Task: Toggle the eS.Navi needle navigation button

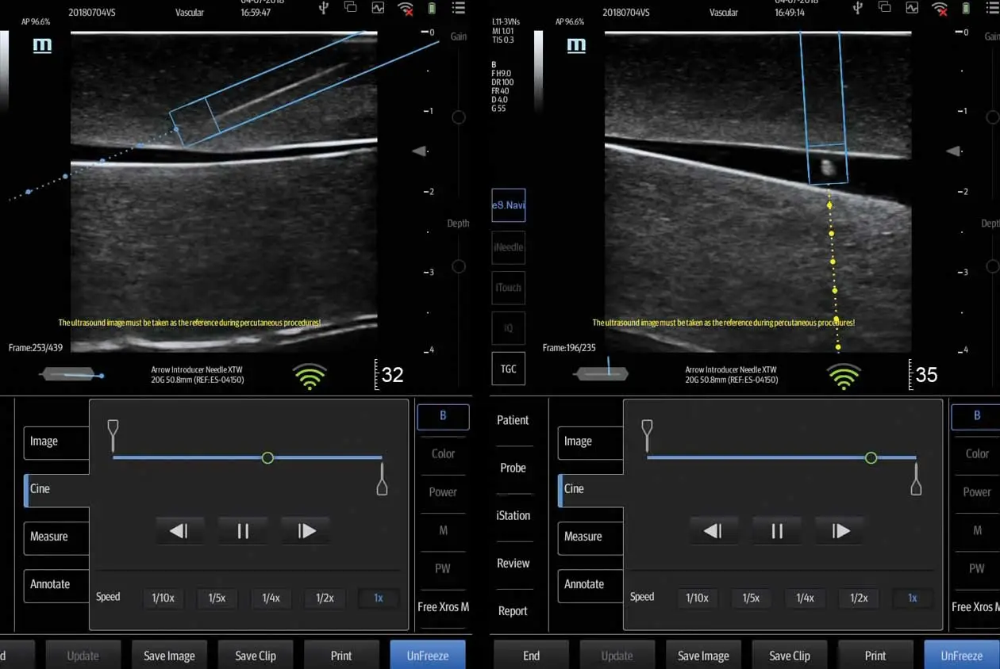Action: [x=508, y=205]
